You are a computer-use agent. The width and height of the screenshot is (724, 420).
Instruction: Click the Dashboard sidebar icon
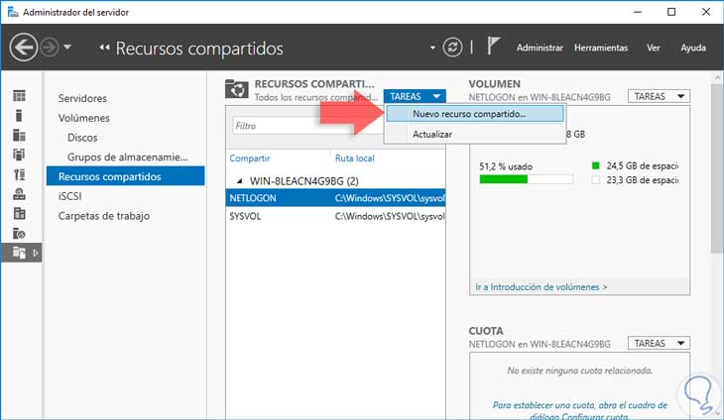click(19, 95)
